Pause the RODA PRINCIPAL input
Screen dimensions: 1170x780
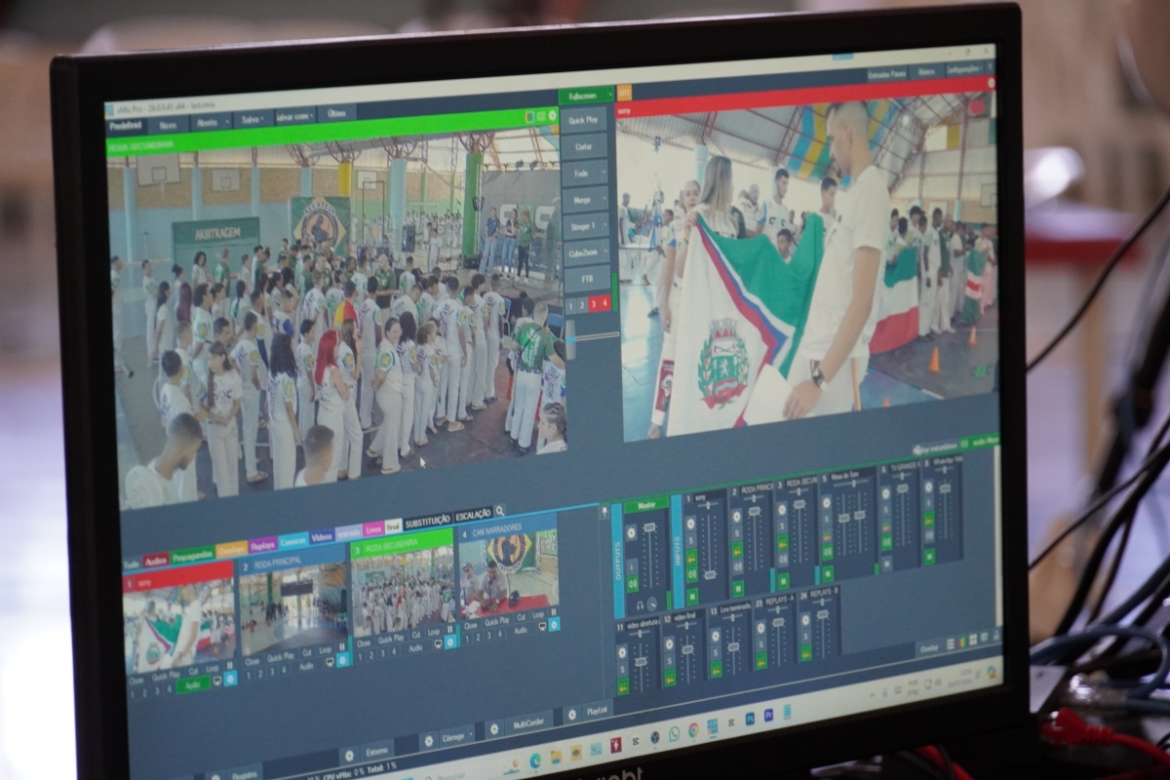[x=342, y=646]
